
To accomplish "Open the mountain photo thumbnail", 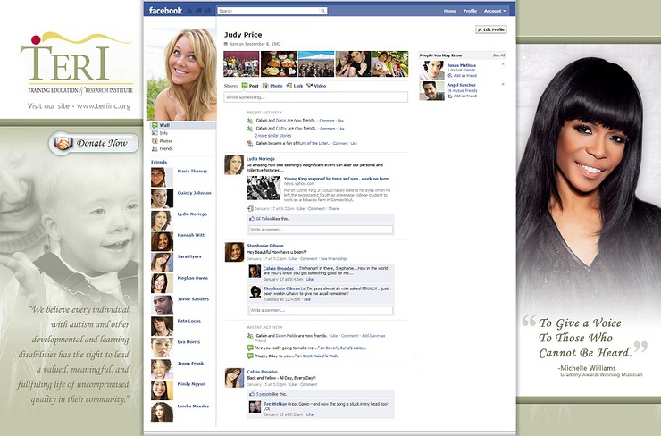I will [x=315, y=63].
